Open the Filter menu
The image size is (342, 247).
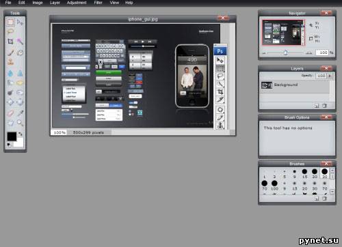[x=98, y=3]
